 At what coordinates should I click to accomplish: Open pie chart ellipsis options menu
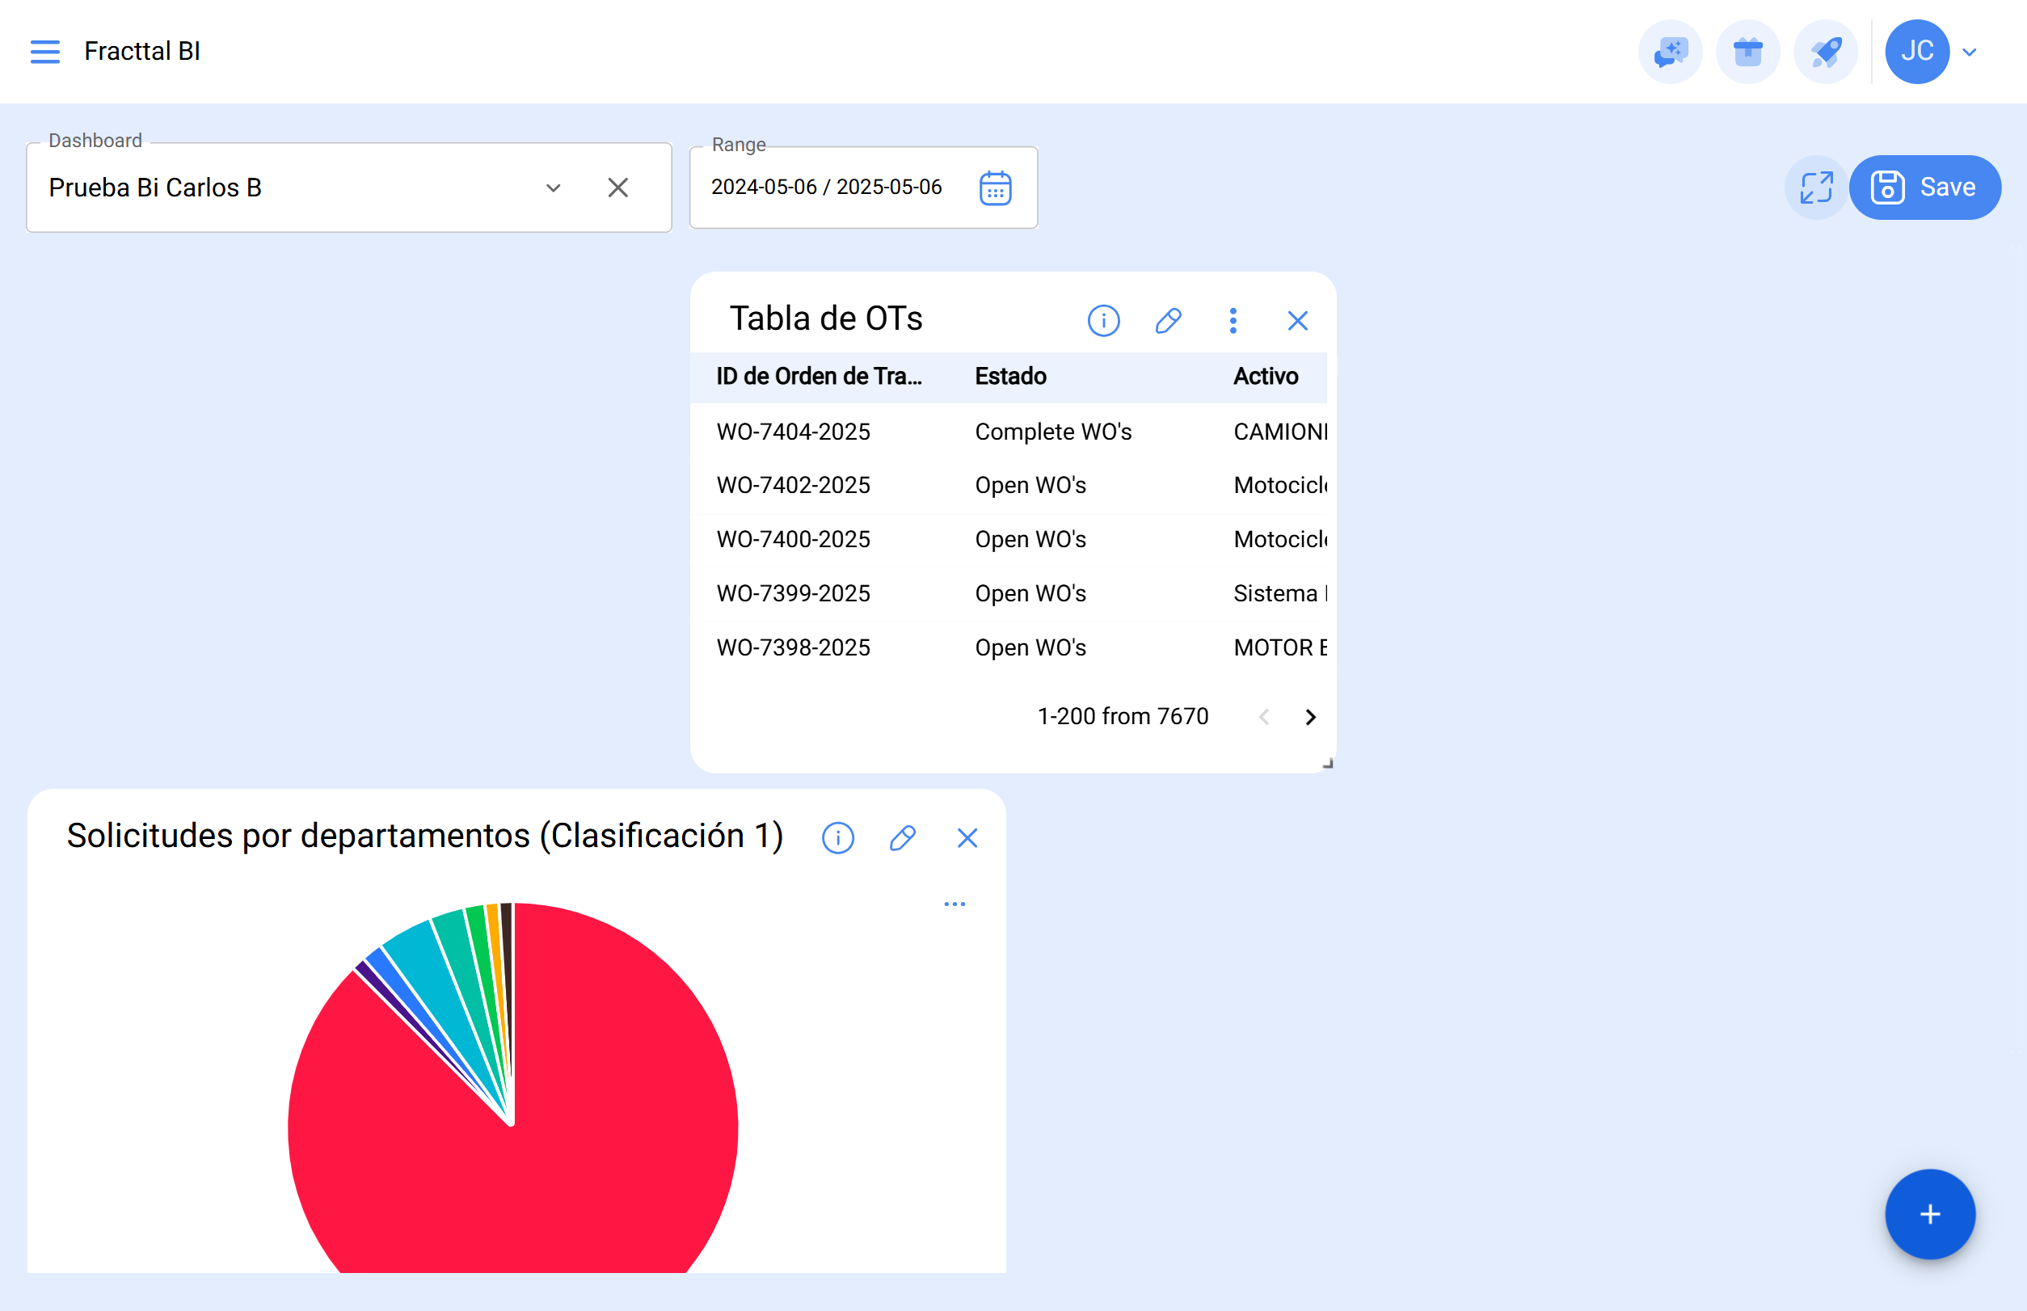(955, 904)
